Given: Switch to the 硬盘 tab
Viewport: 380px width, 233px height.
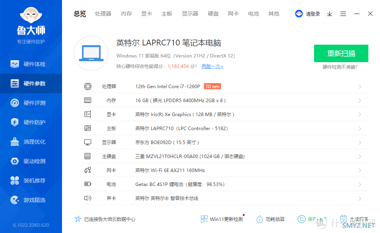Looking at the screenshot, I should (213, 14).
